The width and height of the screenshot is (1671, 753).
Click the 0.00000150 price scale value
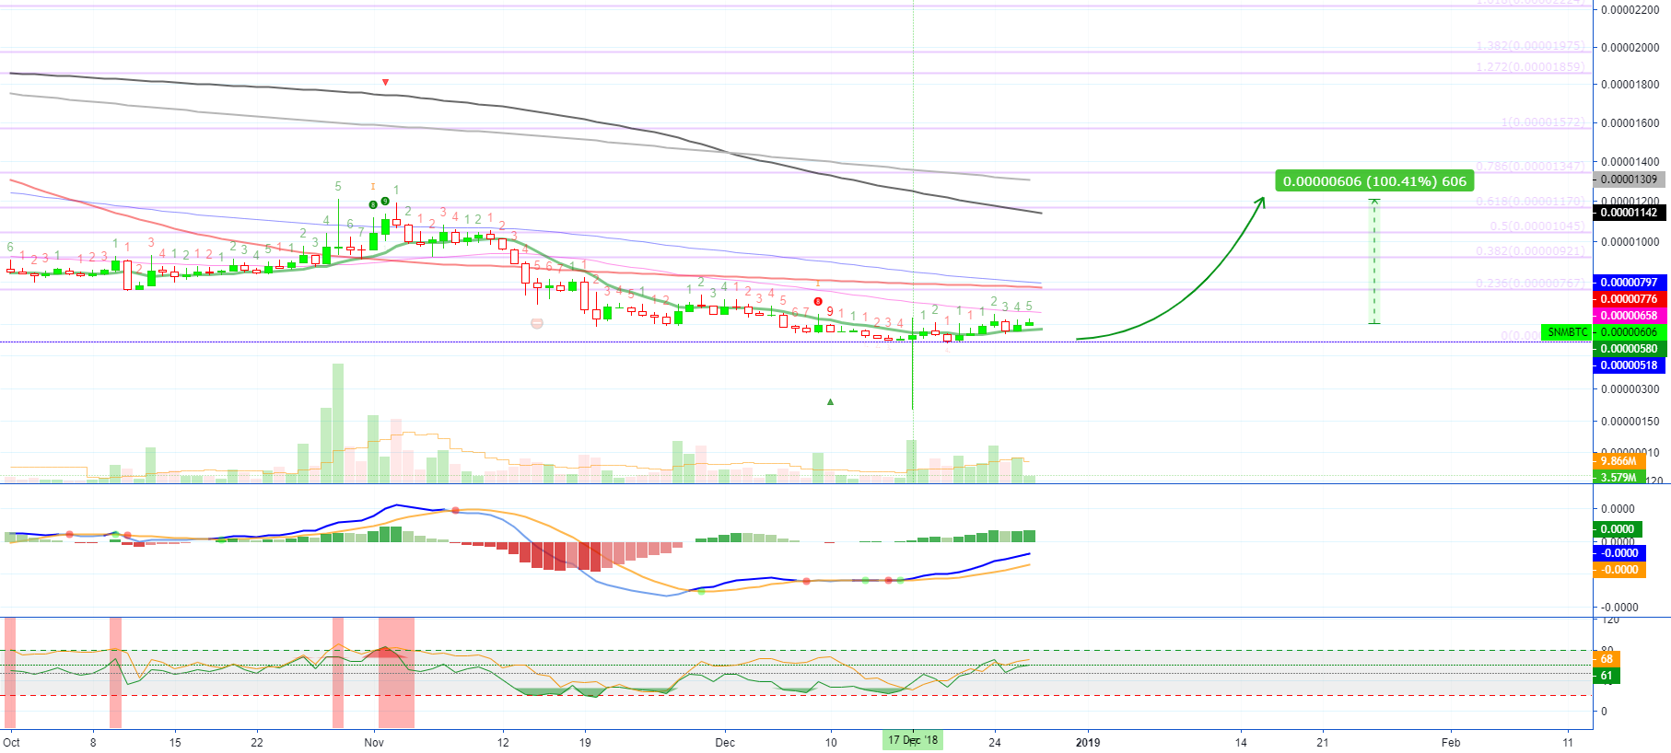coord(1630,422)
